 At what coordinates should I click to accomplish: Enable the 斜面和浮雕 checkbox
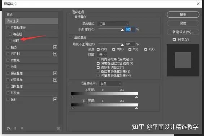coord(8,27)
